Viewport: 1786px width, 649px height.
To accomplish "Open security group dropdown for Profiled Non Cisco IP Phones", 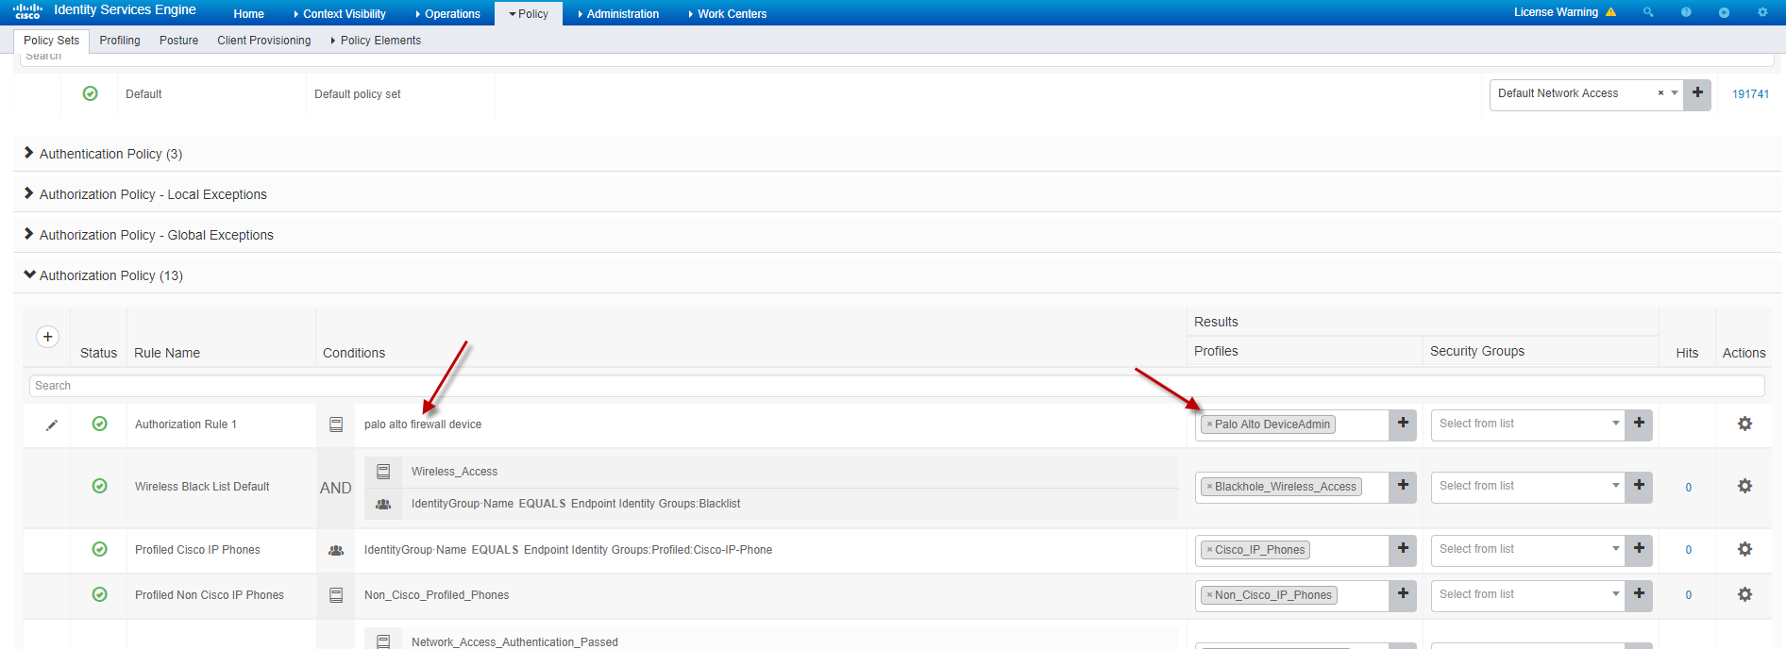I will tap(1527, 594).
